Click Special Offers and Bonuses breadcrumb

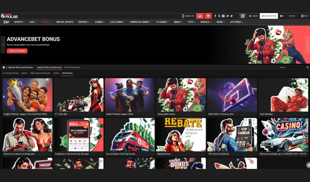21,68
